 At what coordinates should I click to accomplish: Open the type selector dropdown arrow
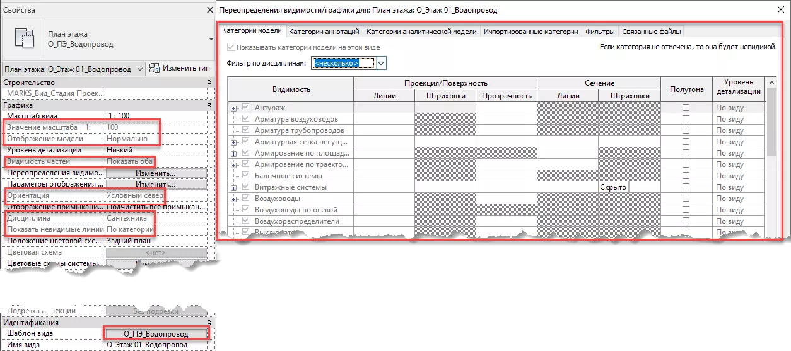[211, 38]
